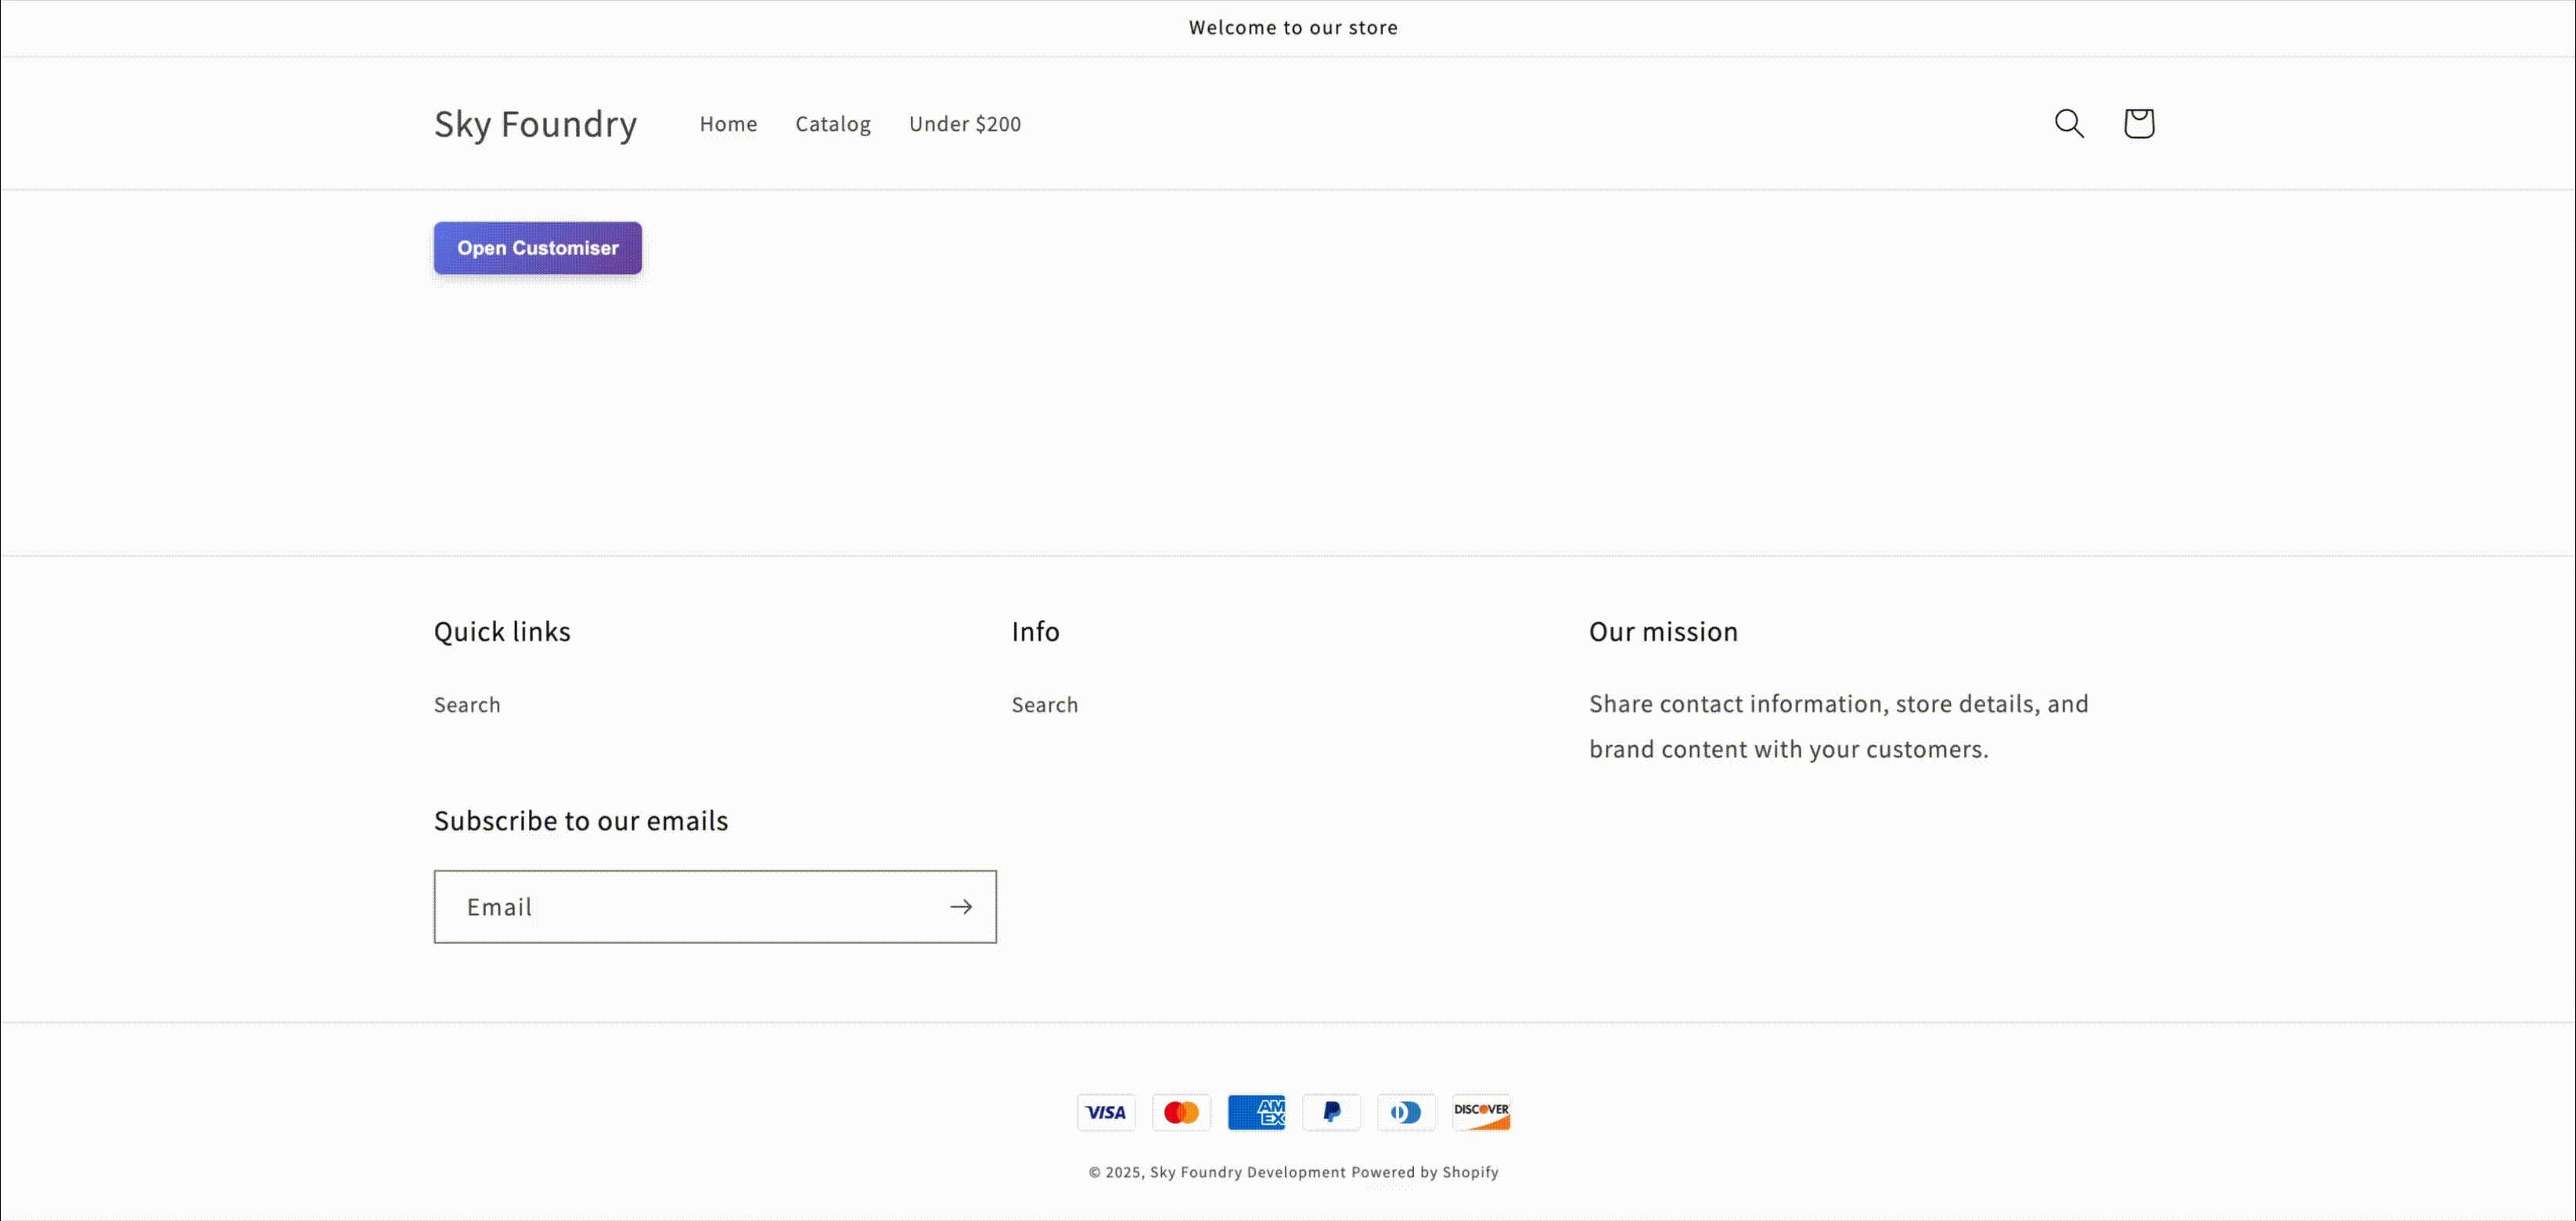Open the search icon in the header
This screenshot has width=2576, height=1221.
coord(2068,123)
